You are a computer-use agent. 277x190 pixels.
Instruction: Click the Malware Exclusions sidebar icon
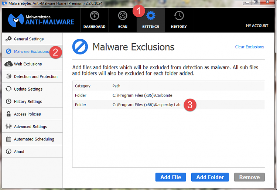click(8, 51)
